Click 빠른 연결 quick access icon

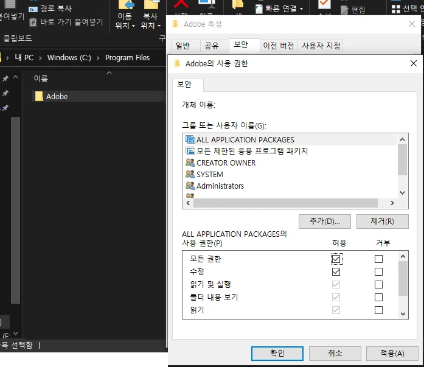[x=259, y=9]
